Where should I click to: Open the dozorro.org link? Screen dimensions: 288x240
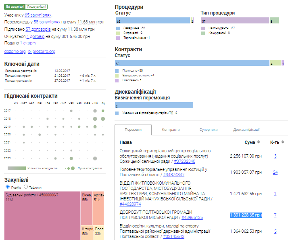coord(15,52)
